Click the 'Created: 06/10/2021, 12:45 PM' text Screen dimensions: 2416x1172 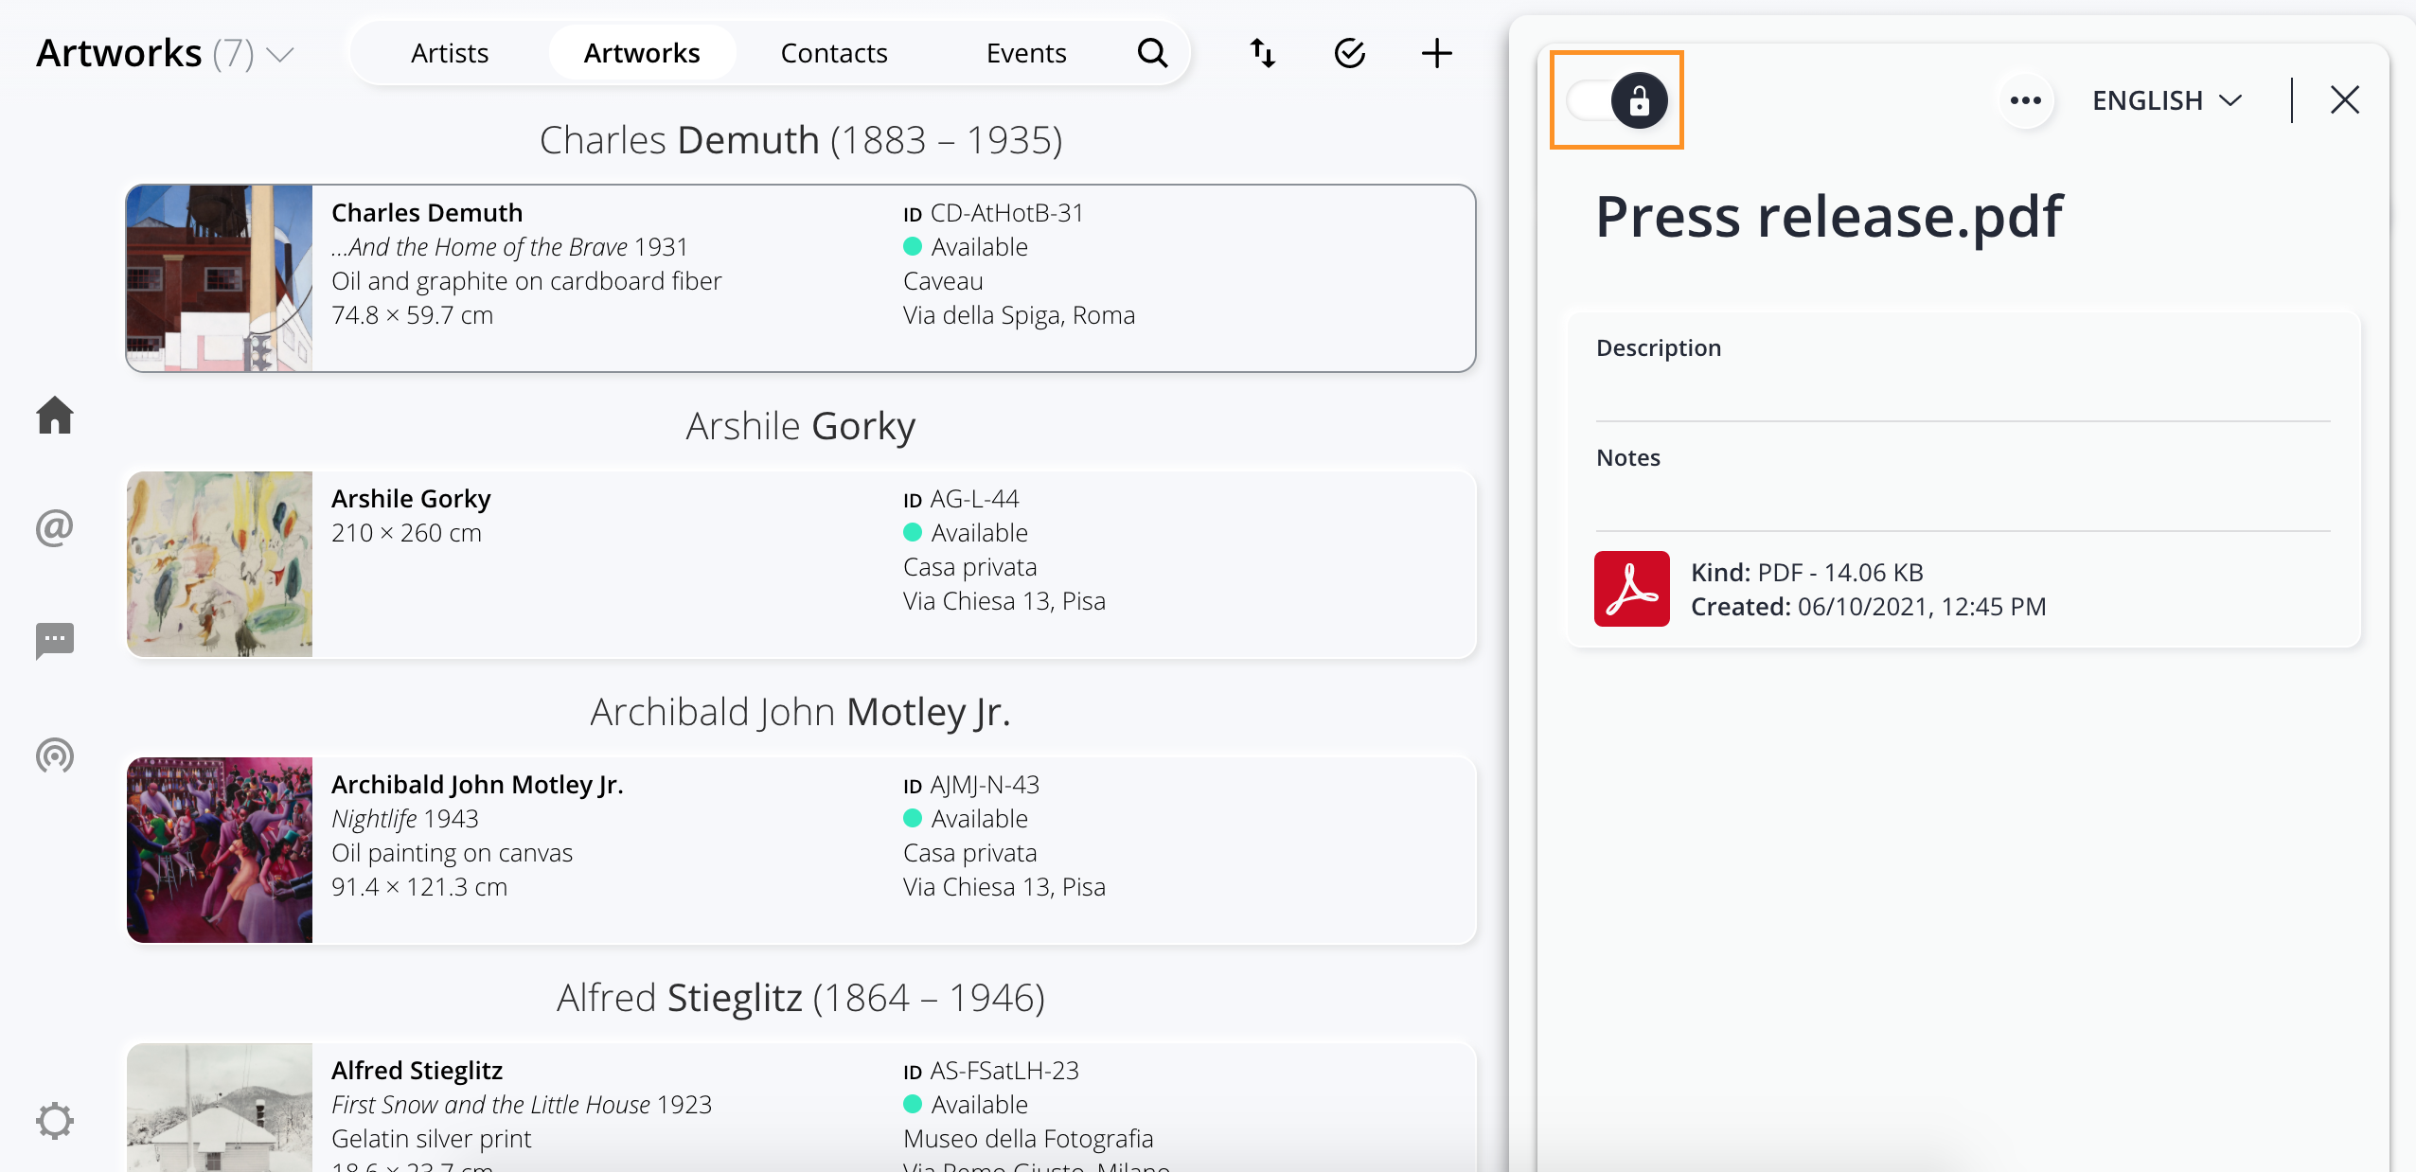coord(1868,607)
